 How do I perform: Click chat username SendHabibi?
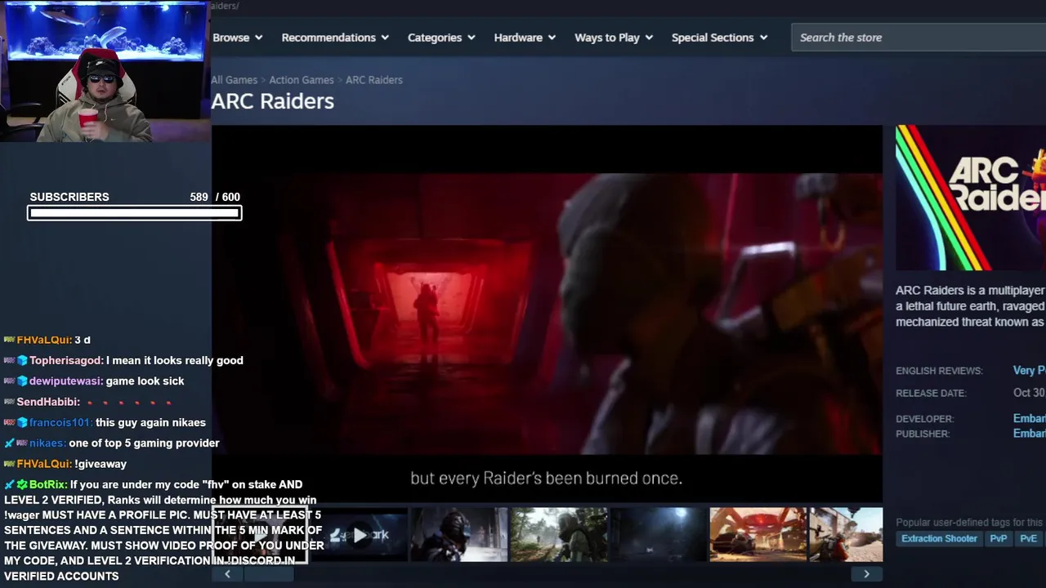click(48, 402)
